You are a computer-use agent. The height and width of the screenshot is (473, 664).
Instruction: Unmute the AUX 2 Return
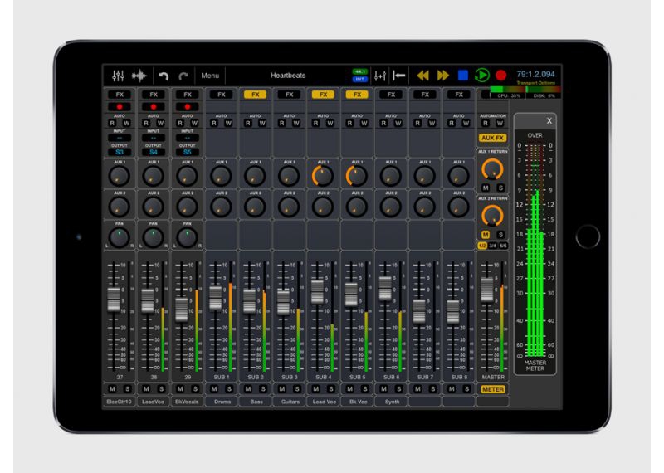click(x=486, y=235)
